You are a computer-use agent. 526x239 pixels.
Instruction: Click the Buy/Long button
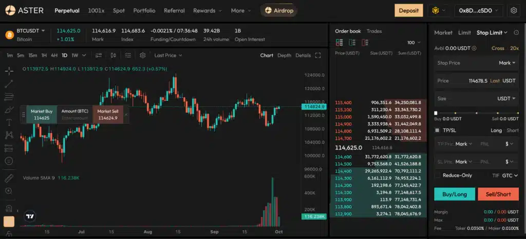(454, 194)
